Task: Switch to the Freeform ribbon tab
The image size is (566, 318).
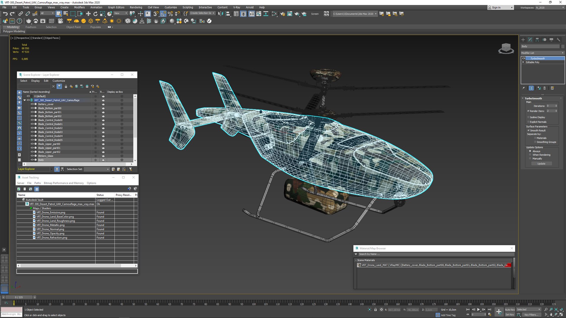Action: [31, 27]
